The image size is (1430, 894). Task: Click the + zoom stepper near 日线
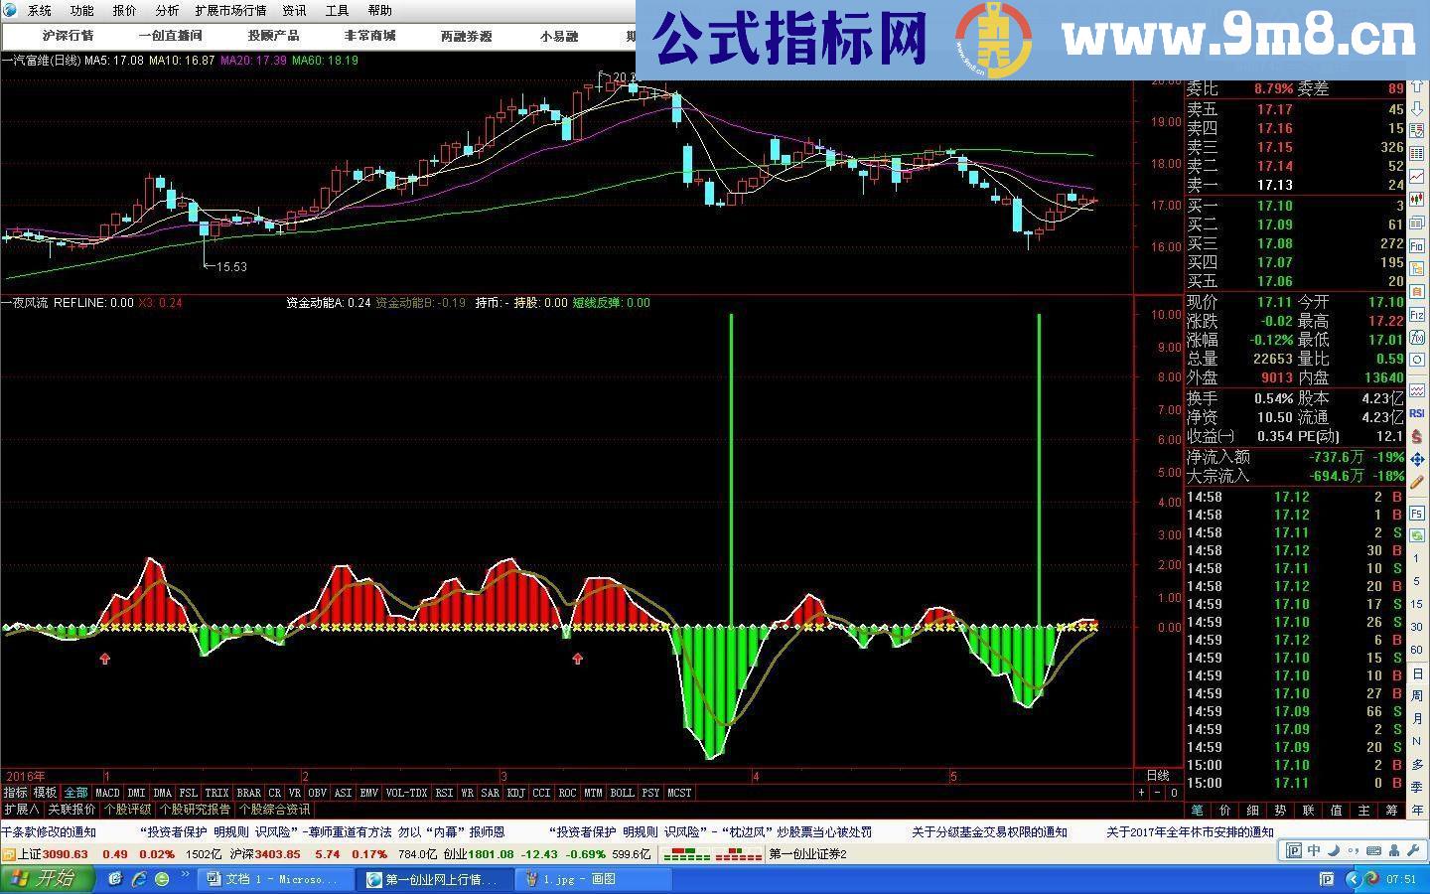[1140, 793]
